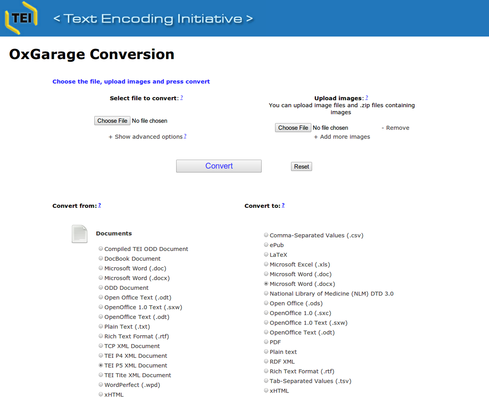The width and height of the screenshot is (489, 397).
Task: Select xHTML as source format
Action: (x=101, y=394)
